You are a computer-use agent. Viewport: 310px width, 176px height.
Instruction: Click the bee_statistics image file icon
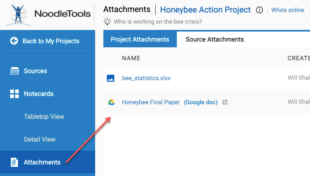coord(111,78)
